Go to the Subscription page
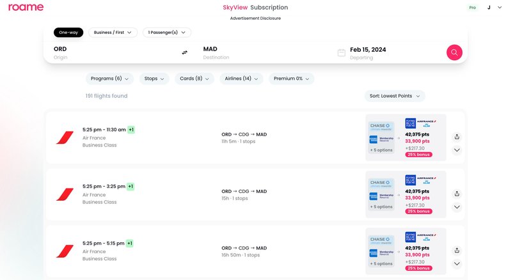The height and width of the screenshot is (280, 515). point(269,8)
